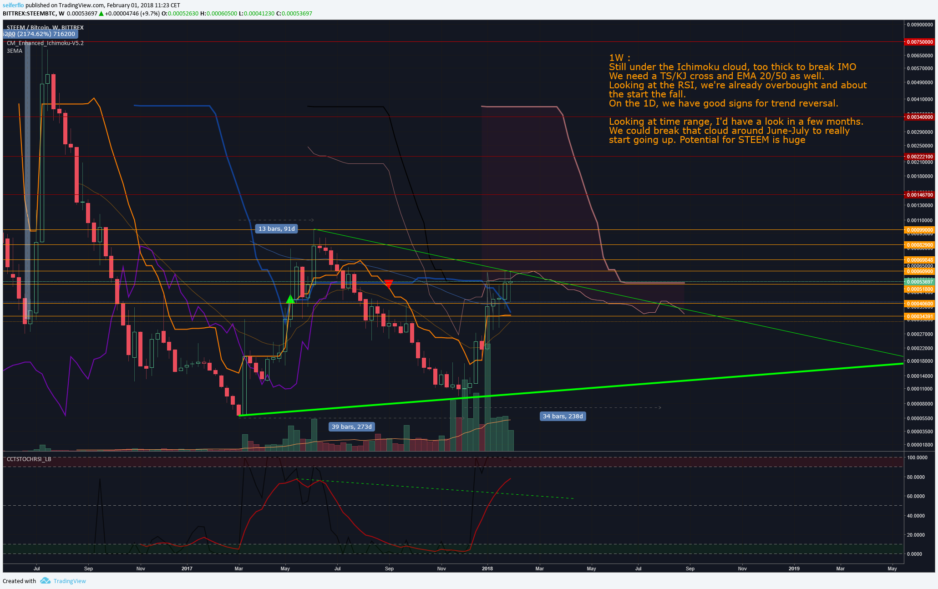Click the TradingView cloud logo icon

point(45,580)
